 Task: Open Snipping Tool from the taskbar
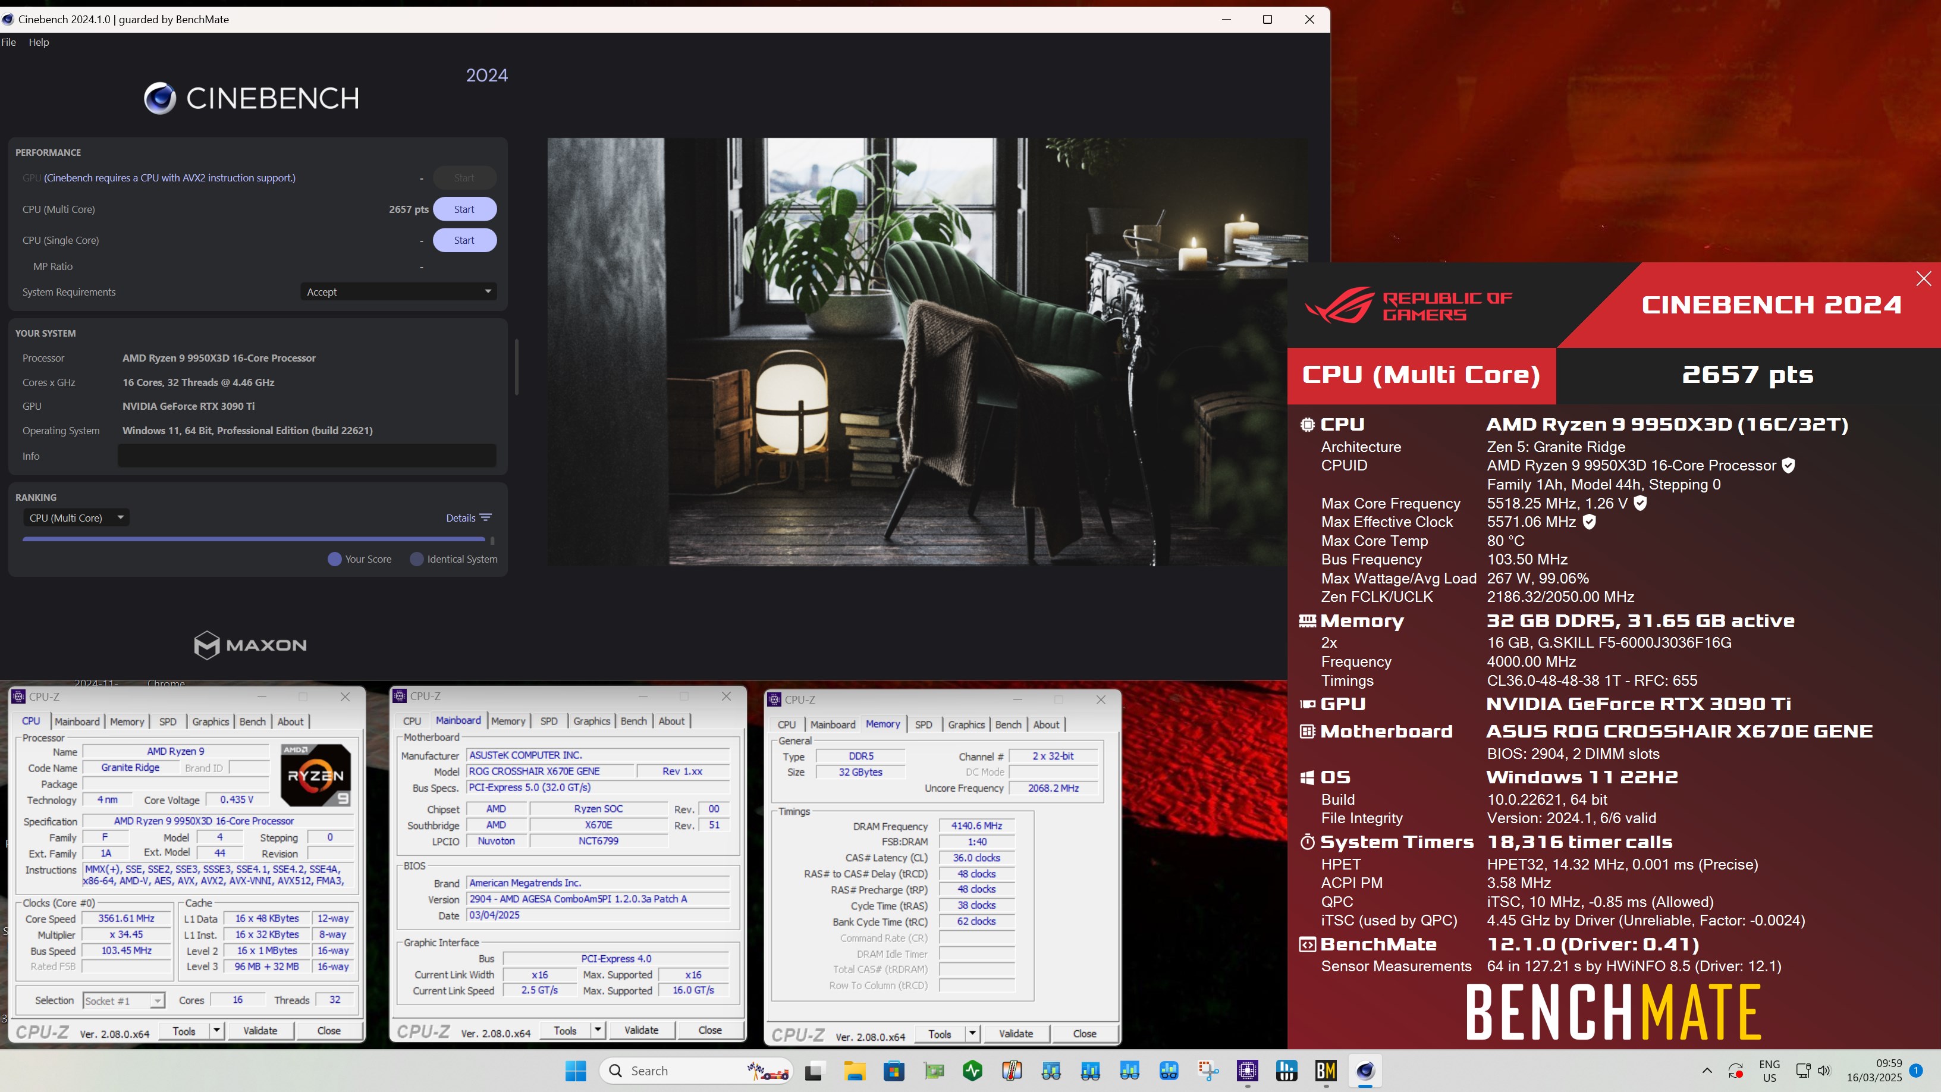point(1208,1071)
